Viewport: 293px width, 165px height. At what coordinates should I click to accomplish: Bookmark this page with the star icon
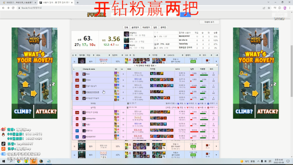point(269,8)
